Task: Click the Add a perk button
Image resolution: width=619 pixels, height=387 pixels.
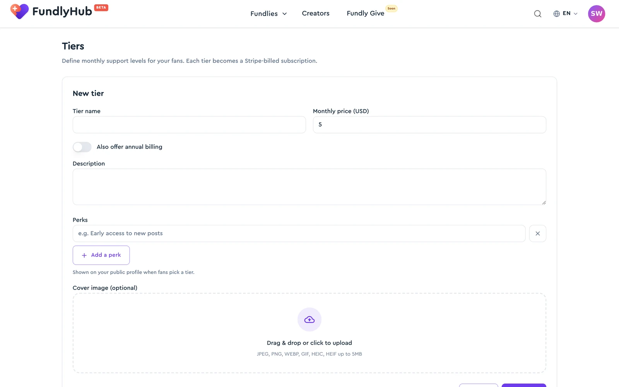Action: [101, 255]
